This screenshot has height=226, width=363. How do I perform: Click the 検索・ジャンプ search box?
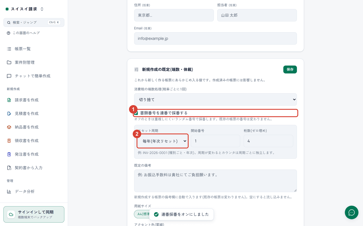tap(34, 23)
